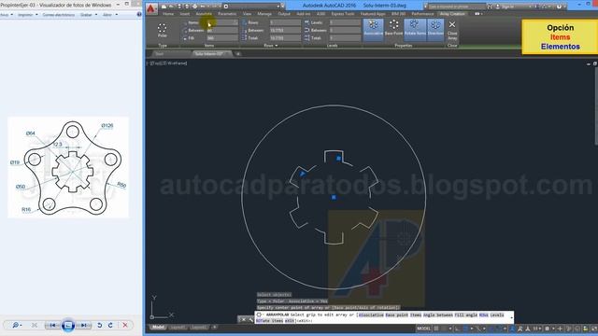The image size is (598, 336).
Task: Add a new drawing tab with plus
Action: click(x=238, y=54)
